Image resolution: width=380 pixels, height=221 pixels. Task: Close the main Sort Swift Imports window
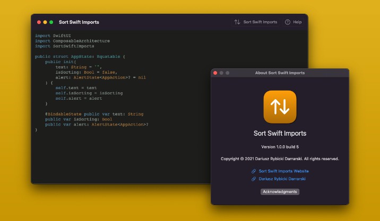coord(39,22)
